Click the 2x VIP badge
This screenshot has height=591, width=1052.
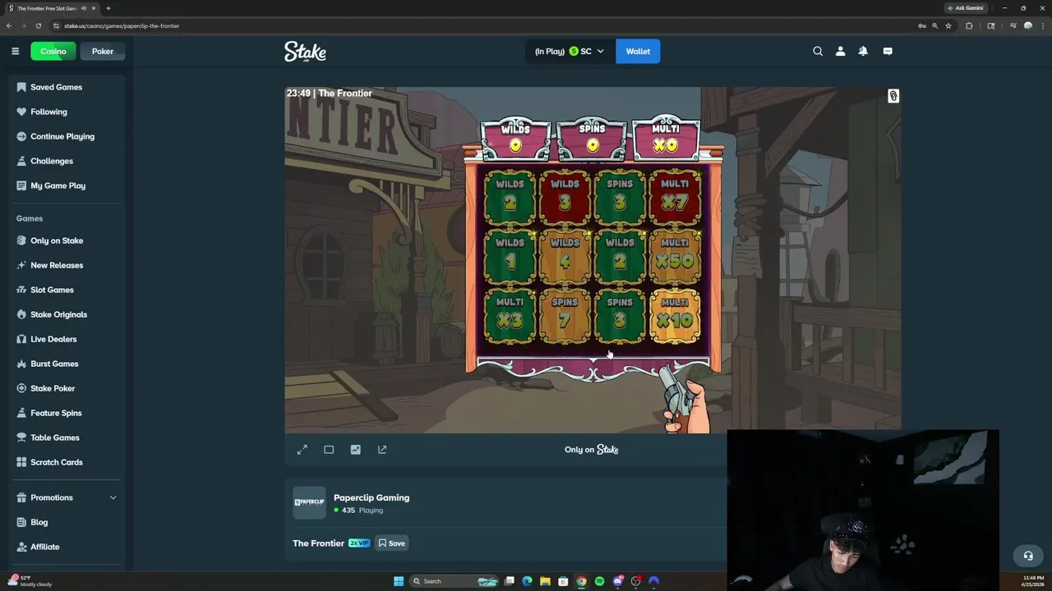359,543
